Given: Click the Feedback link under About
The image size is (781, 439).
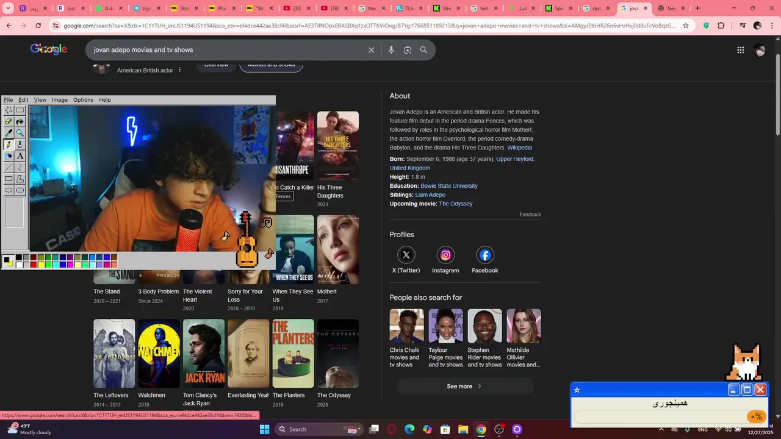Looking at the screenshot, I should [530, 215].
